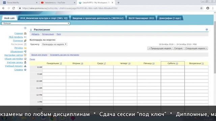This screenshot has height=121, width=216.
Task: Switch to Почта Mail.Ru browser tab
Action: click(x=20, y=3)
